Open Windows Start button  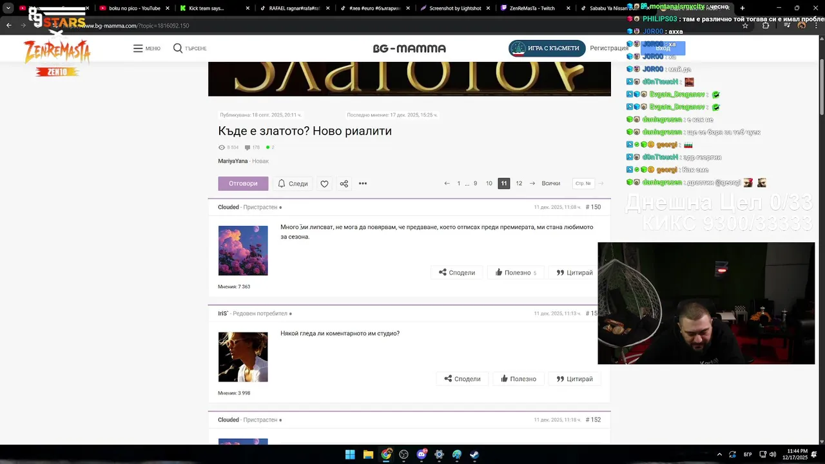350,454
